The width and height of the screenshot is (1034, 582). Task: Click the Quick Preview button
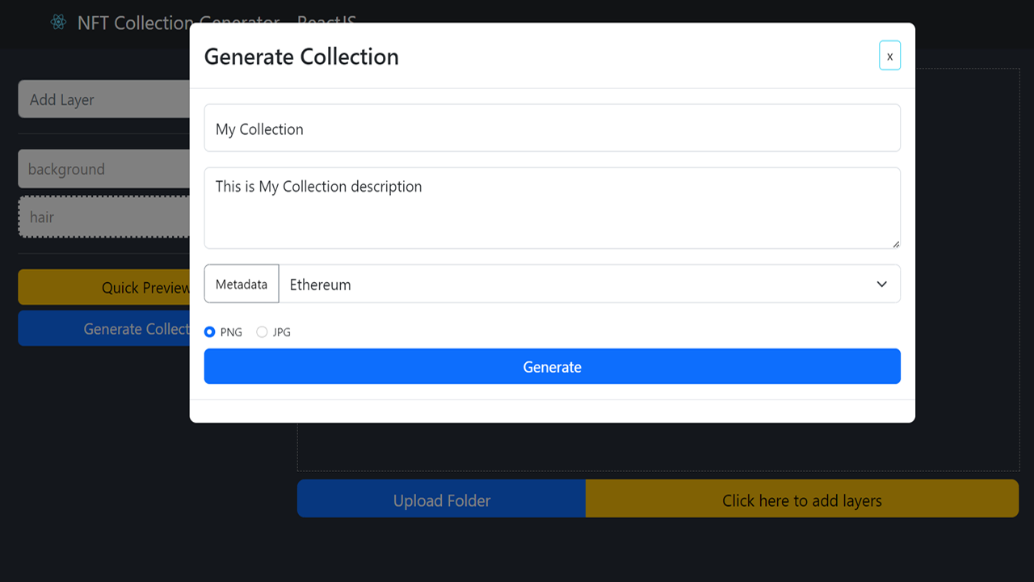[x=105, y=288]
